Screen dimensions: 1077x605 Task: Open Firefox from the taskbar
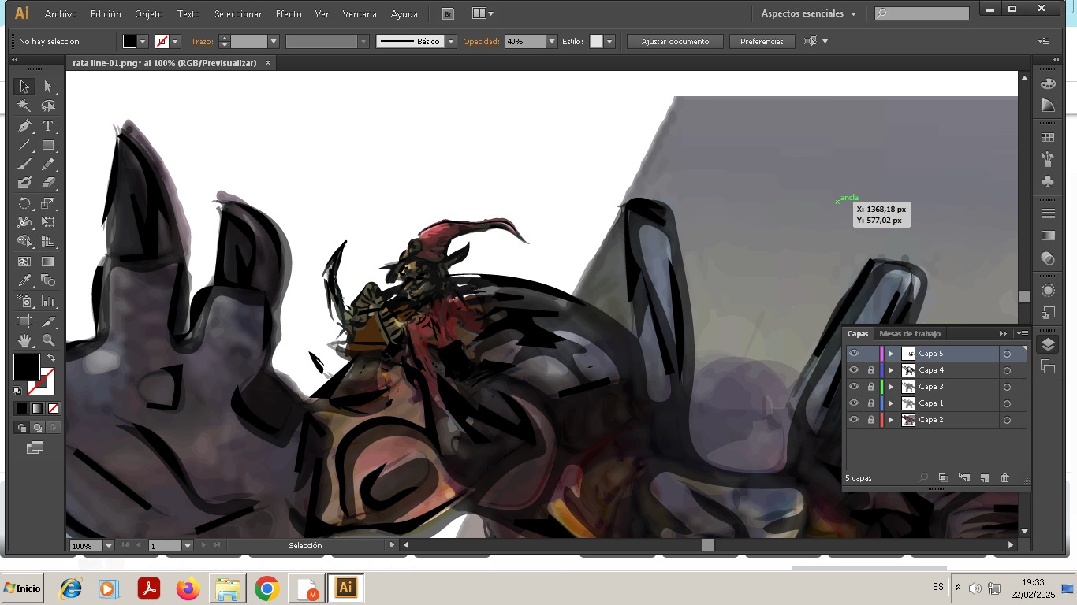pos(188,588)
